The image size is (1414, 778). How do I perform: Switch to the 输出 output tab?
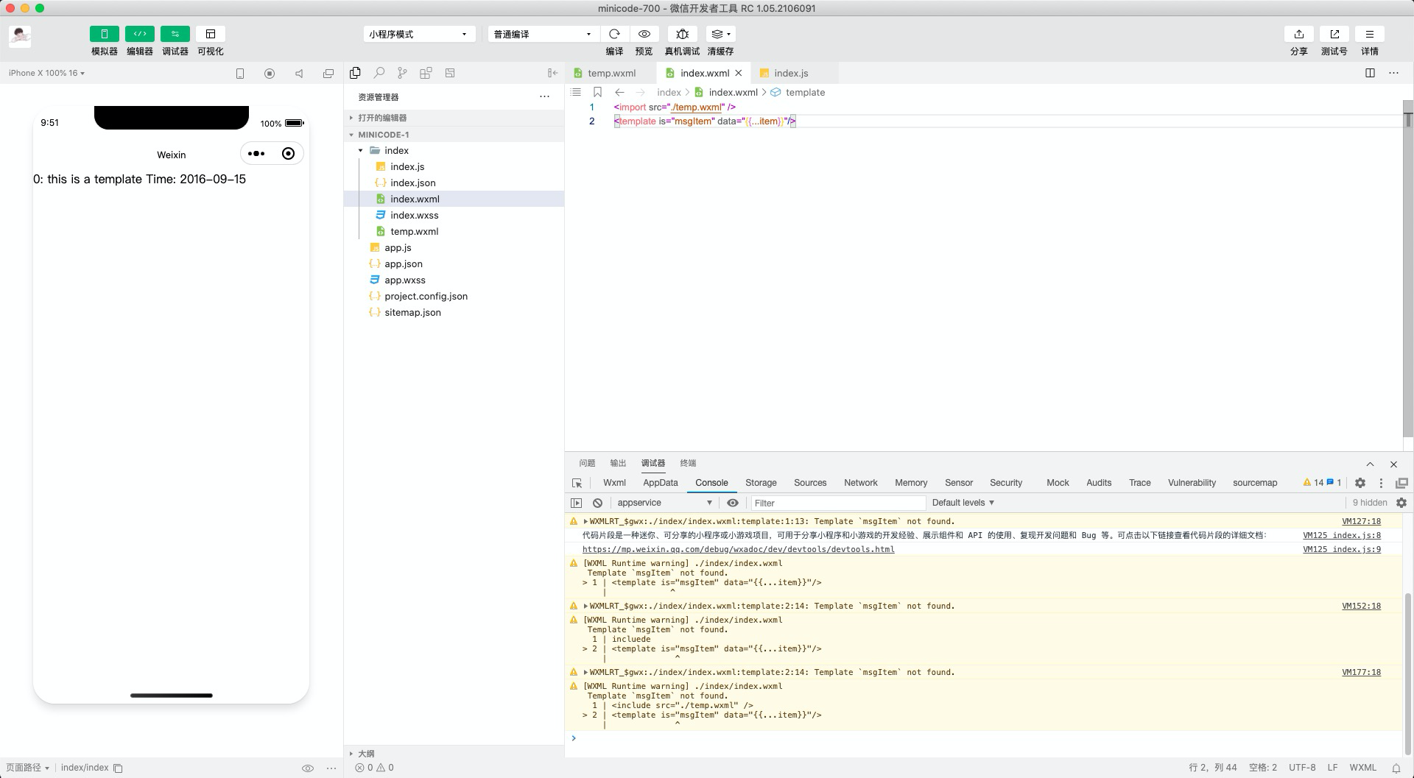pyautogui.click(x=618, y=463)
